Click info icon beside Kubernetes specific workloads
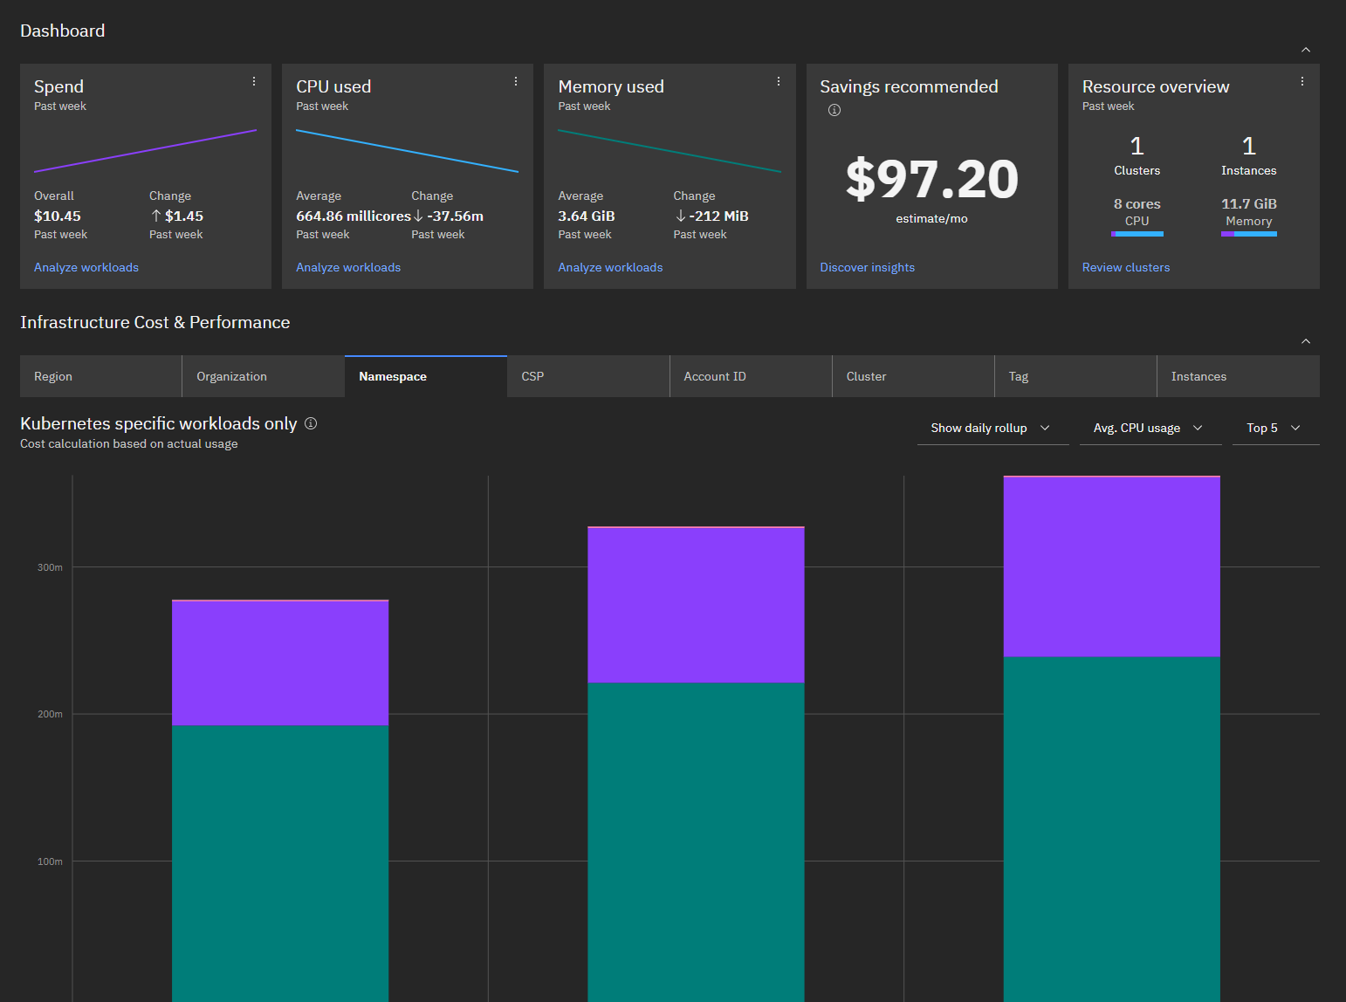The height and width of the screenshot is (1002, 1346). pyautogui.click(x=311, y=423)
